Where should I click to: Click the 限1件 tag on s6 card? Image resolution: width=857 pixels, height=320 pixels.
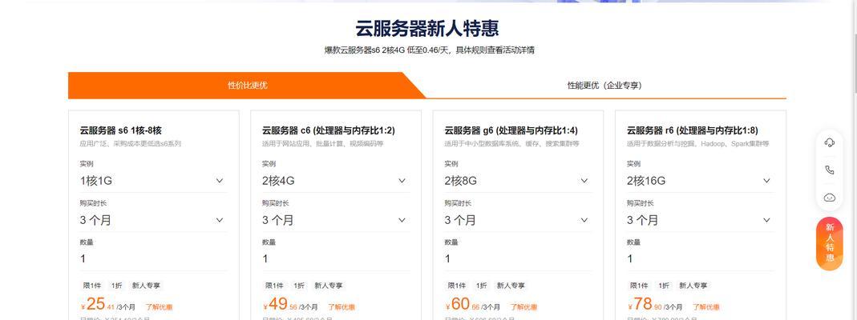[x=92, y=286]
